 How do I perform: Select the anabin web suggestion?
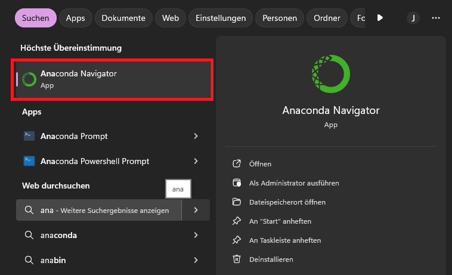(113, 260)
